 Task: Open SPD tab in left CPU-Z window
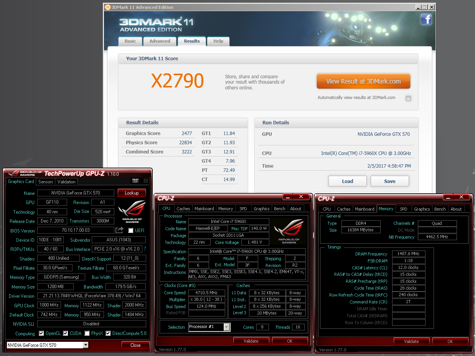point(243,209)
